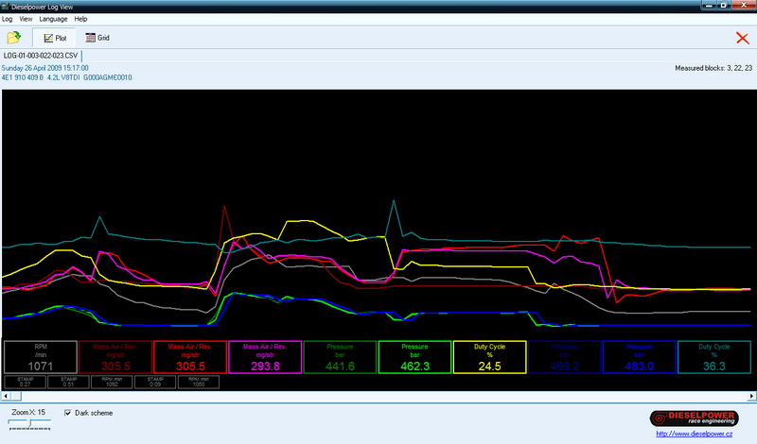Image resolution: width=757 pixels, height=444 pixels.
Task: Open the Language menu
Action: click(x=53, y=19)
